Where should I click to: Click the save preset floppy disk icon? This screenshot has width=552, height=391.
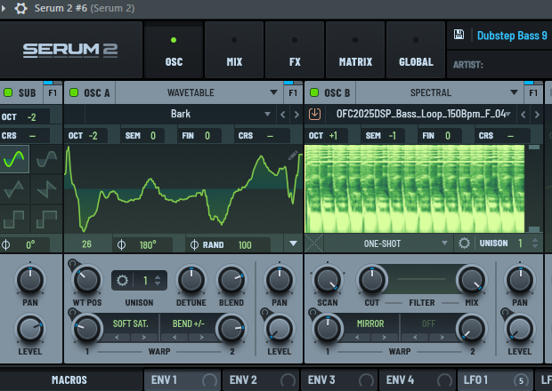[x=459, y=36]
